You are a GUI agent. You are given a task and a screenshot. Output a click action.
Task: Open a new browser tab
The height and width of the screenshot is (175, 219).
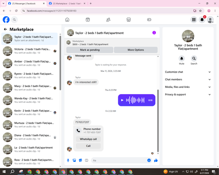tap(91, 3)
